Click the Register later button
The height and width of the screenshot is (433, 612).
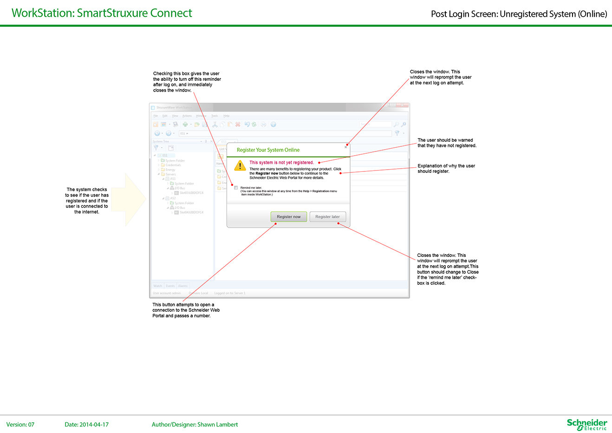(327, 216)
